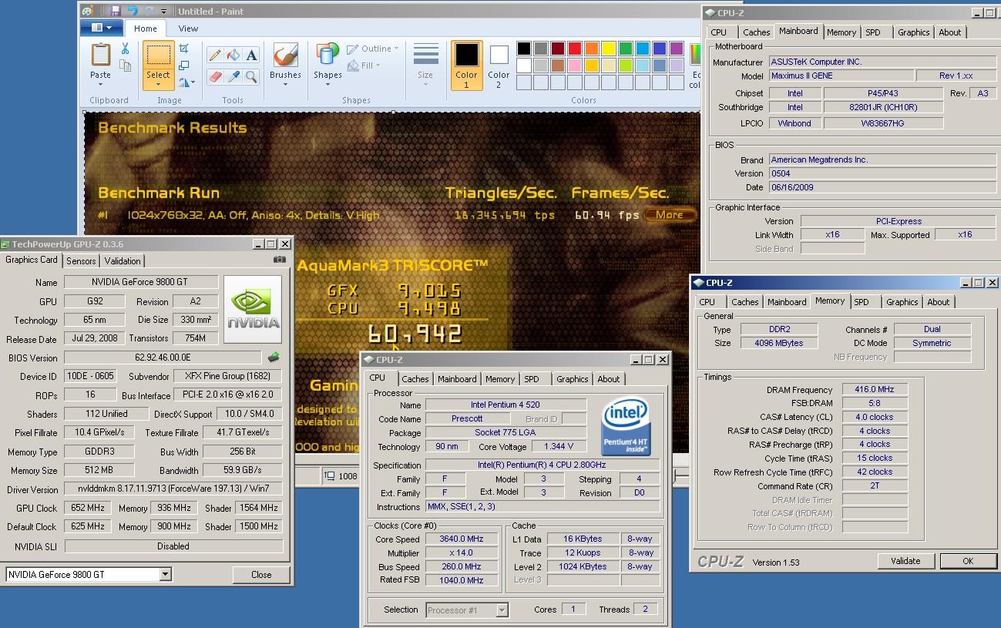Click the AquaMark3 score 60,942
1001x628 pixels.
[415, 334]
